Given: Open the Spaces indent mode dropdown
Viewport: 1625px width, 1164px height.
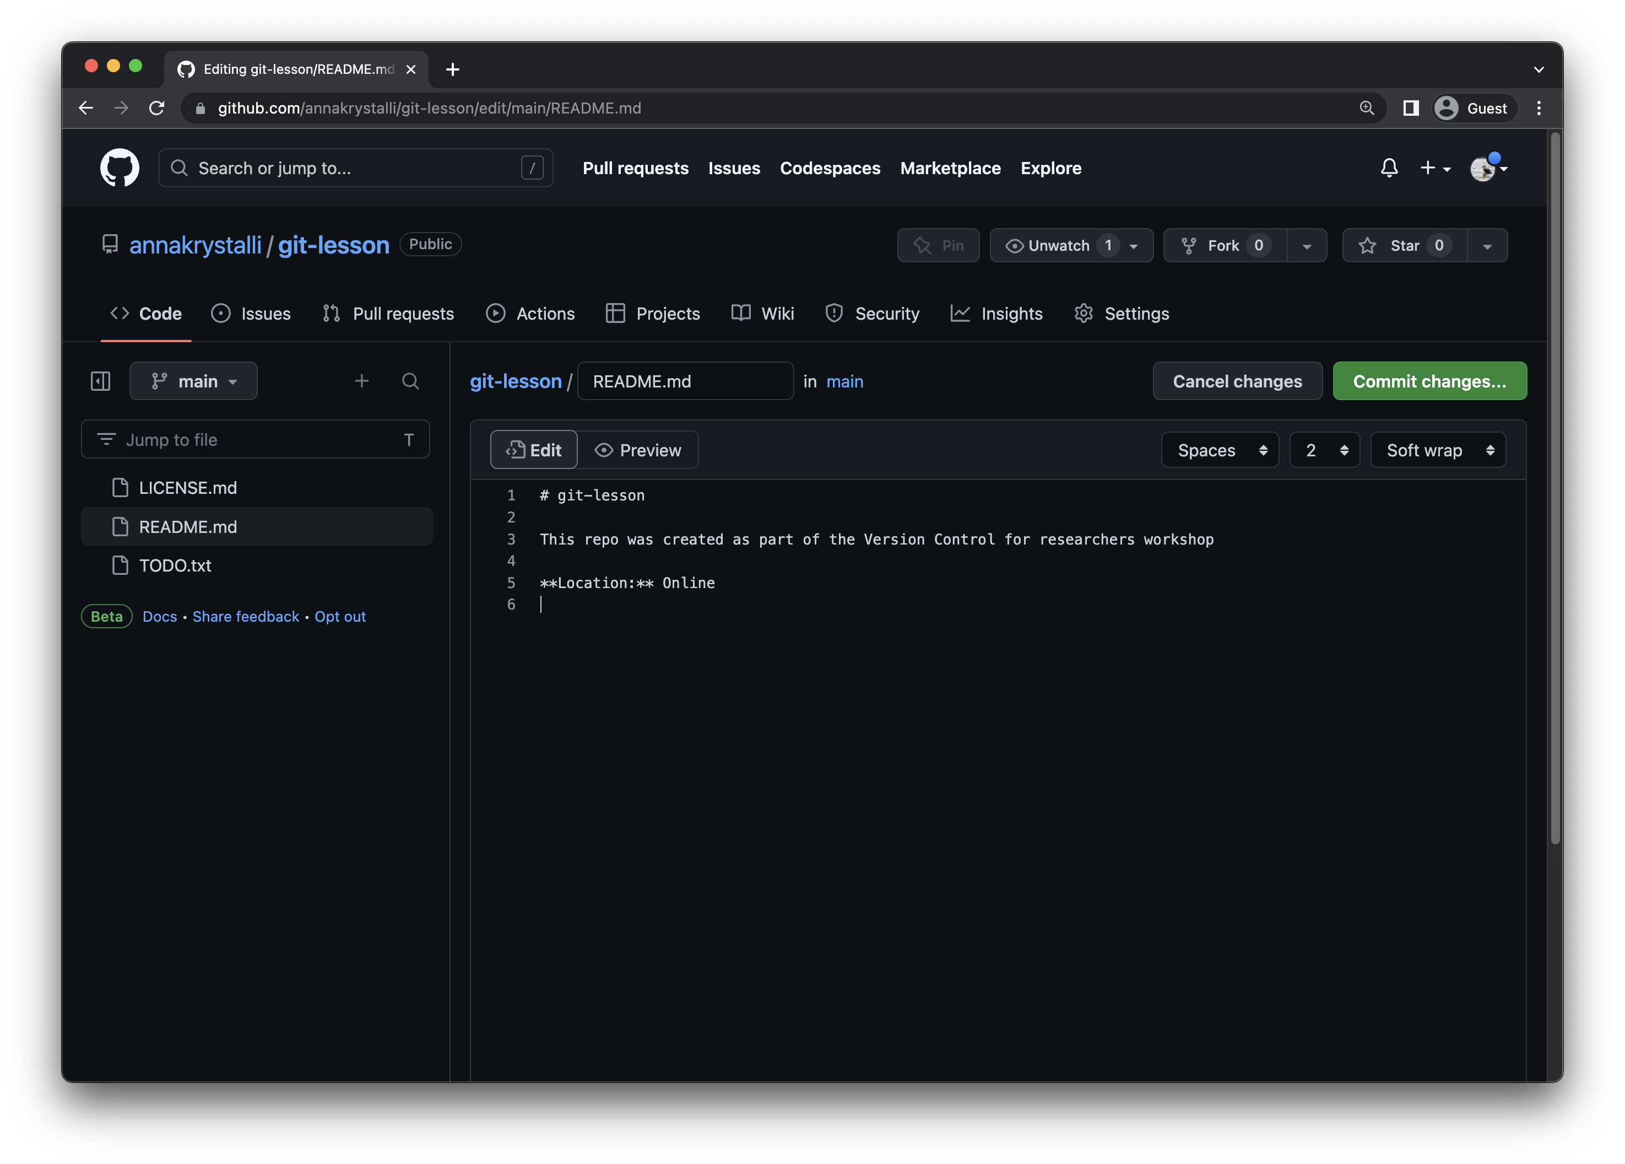Looking at the screenshot, I should coord(1219,449).
